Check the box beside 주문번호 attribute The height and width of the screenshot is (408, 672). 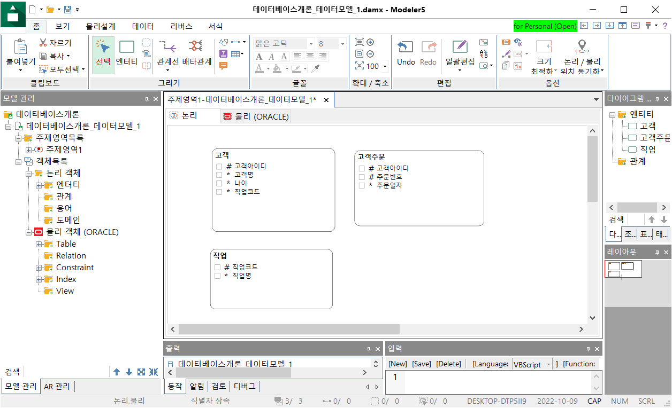pos(362,177)
